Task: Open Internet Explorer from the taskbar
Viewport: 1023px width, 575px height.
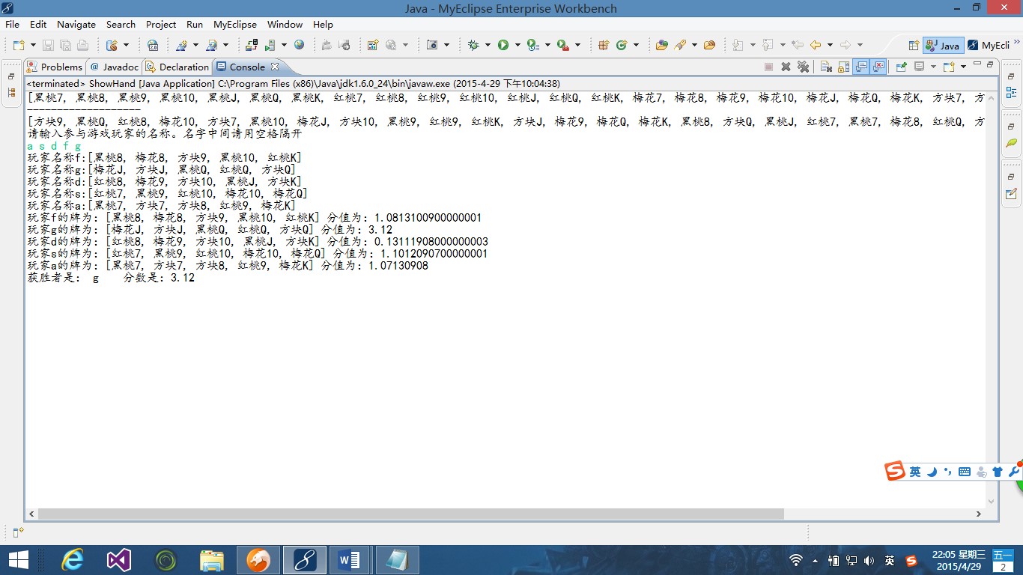Action: [73, 560]
